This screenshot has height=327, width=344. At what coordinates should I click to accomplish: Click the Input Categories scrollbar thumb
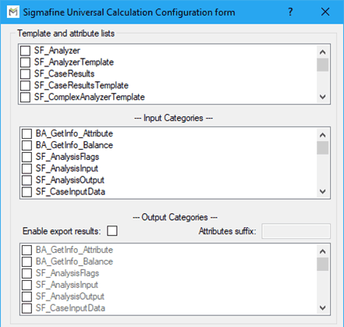click(x=323, y=148)
